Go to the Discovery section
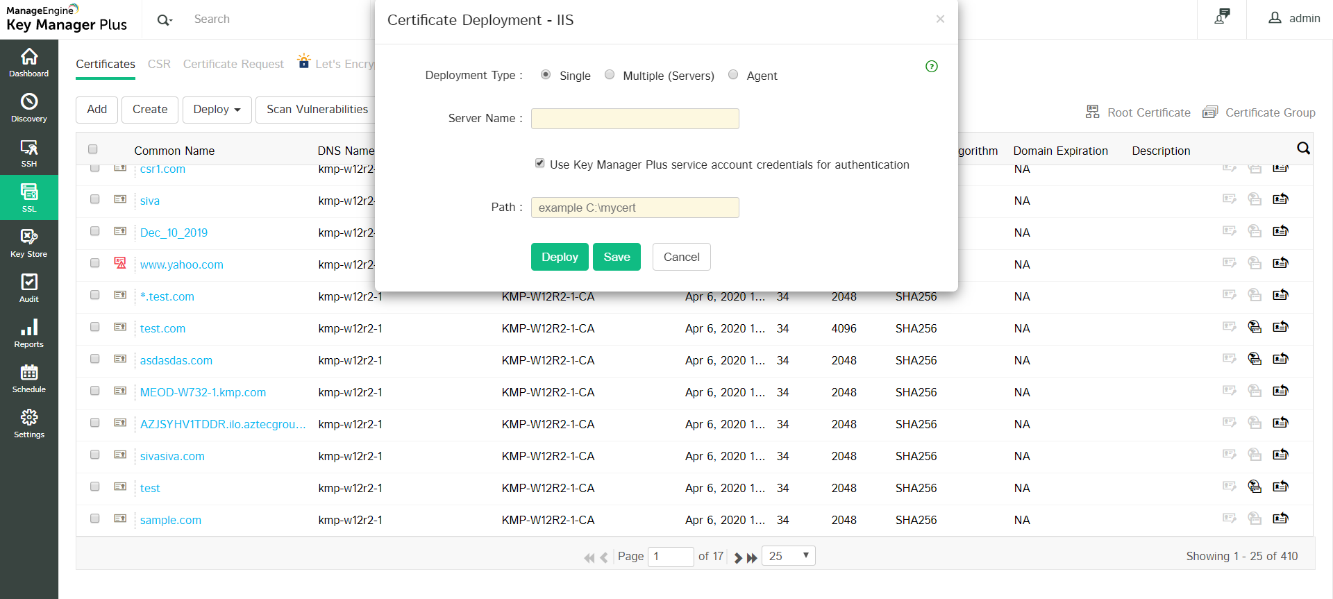 (x=29, y=108)
